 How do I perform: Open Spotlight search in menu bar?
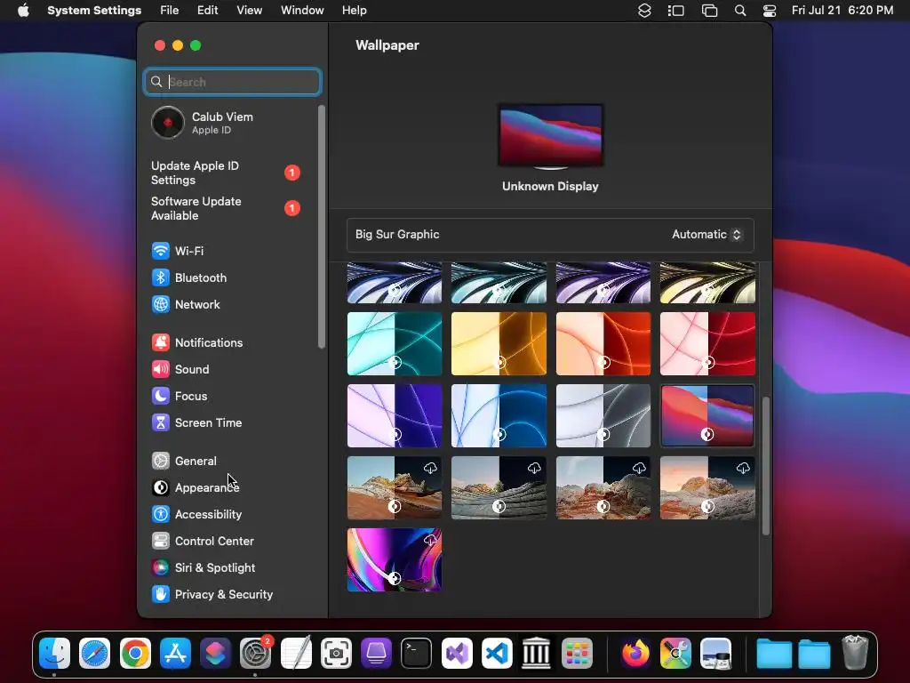(x=740, y=11)
